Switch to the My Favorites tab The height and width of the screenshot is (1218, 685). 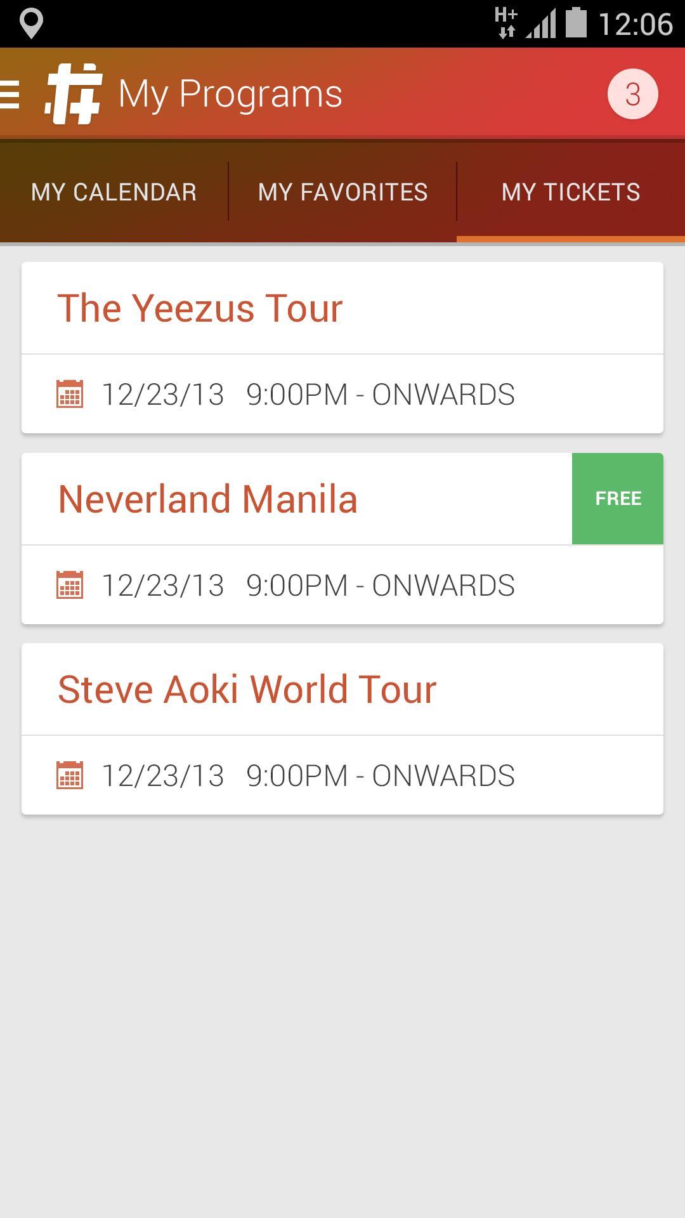(342, 192)
